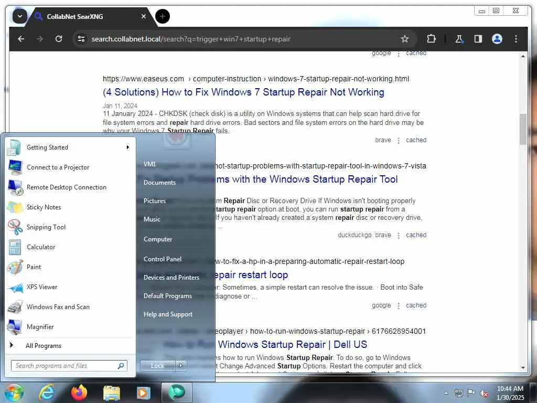Open Pictures from the Start menu

tap(155, 201)
